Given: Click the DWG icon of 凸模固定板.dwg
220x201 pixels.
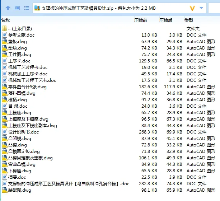Looking at the screenshot, I should coord(5,151).
